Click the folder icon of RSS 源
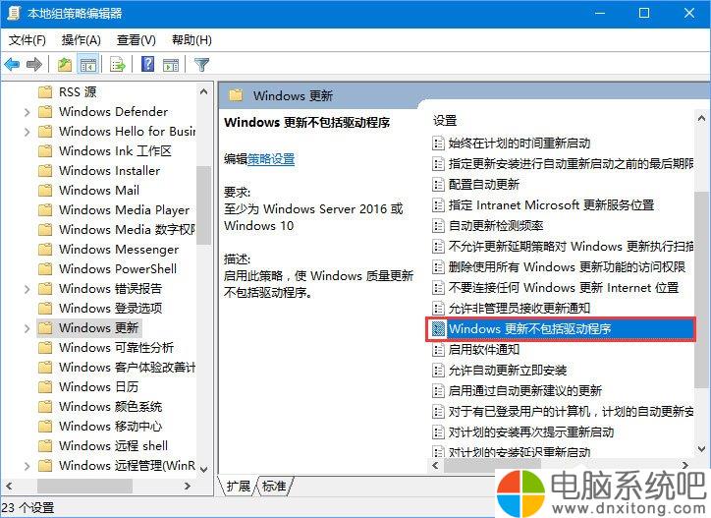The width and height of the screenshot is (711, 518). point(45,92)
